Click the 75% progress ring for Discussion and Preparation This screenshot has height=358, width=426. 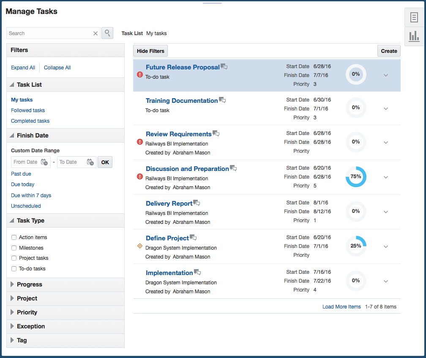point(356,176)
